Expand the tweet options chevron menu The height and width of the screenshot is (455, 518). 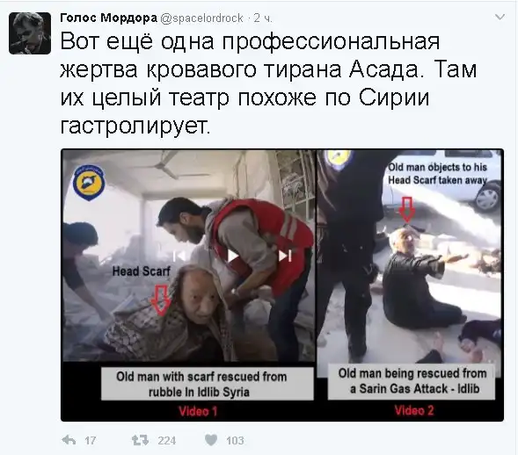(500, 17)
